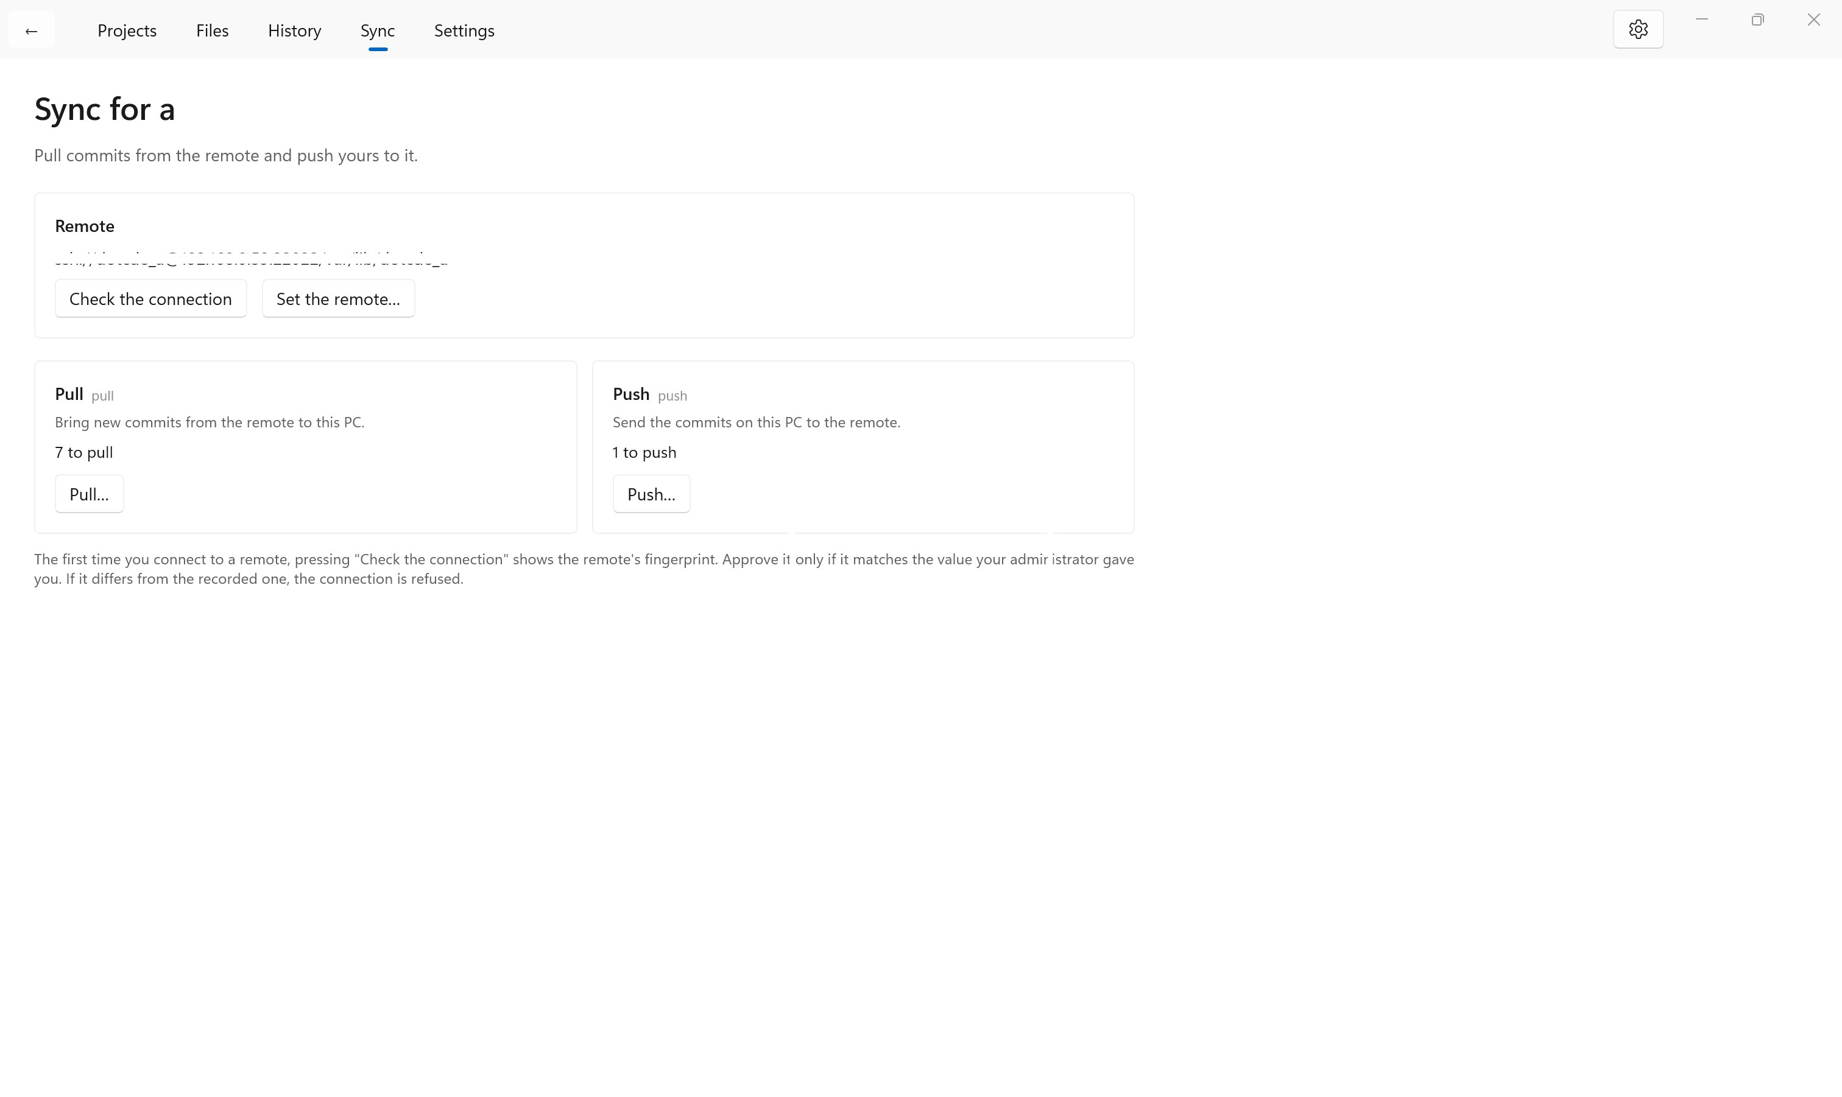Viewport: 1842px width, 1097px height.
Task: Click the Push... button
Action: (x=652, y=494)
